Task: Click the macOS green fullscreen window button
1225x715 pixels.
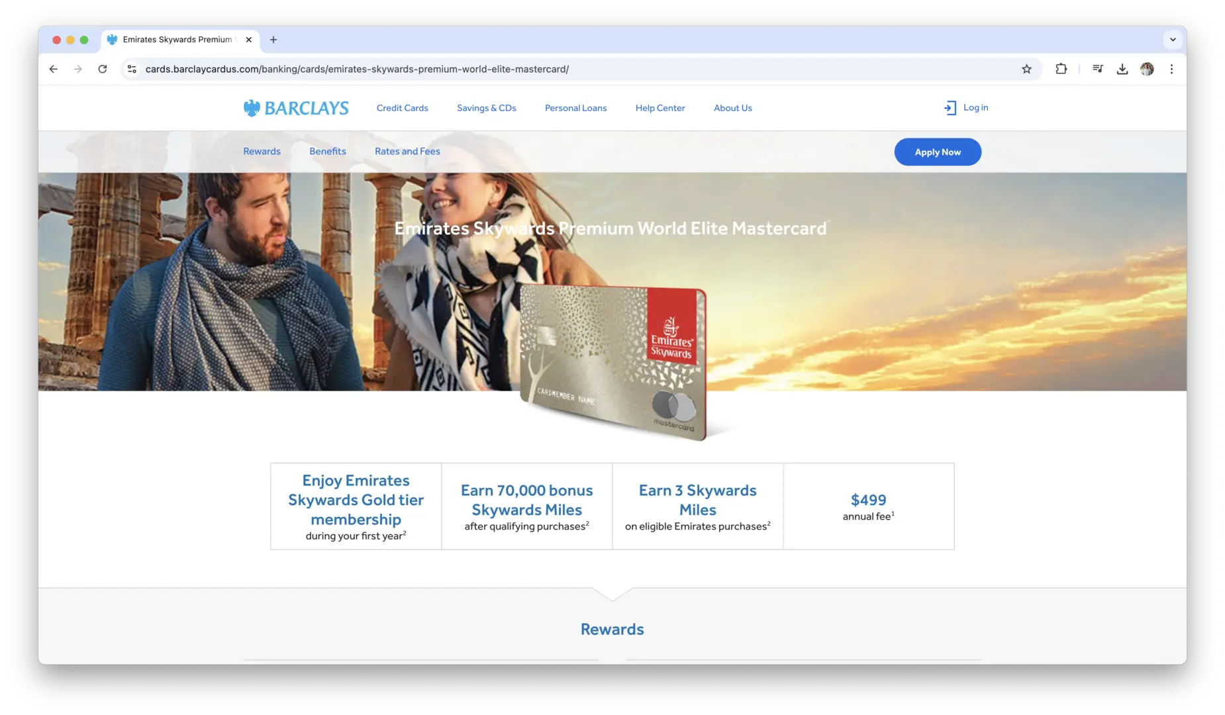Action: (84, 40)
